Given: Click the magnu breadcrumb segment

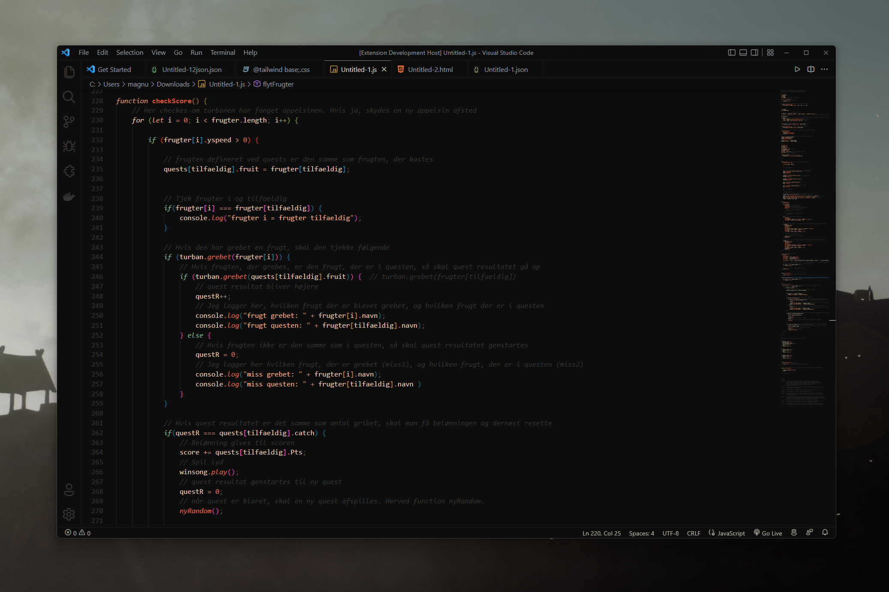Looking at the screenshot, I should tap(138, 84).
